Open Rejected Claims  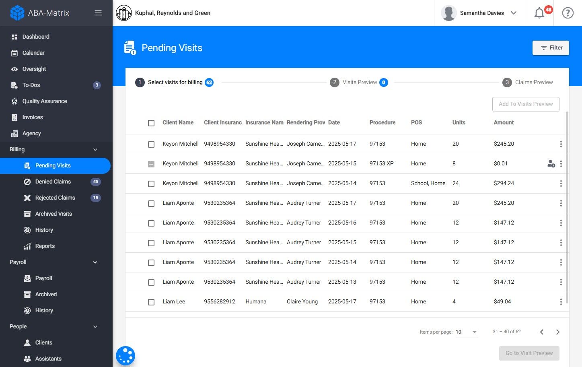coord(55,198)
